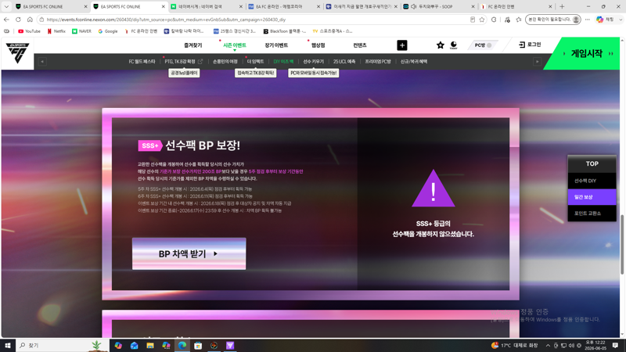Screen dimensions: 626x352
Task: Click the address bar bookmark star icon
Action: tap(482, 20)
